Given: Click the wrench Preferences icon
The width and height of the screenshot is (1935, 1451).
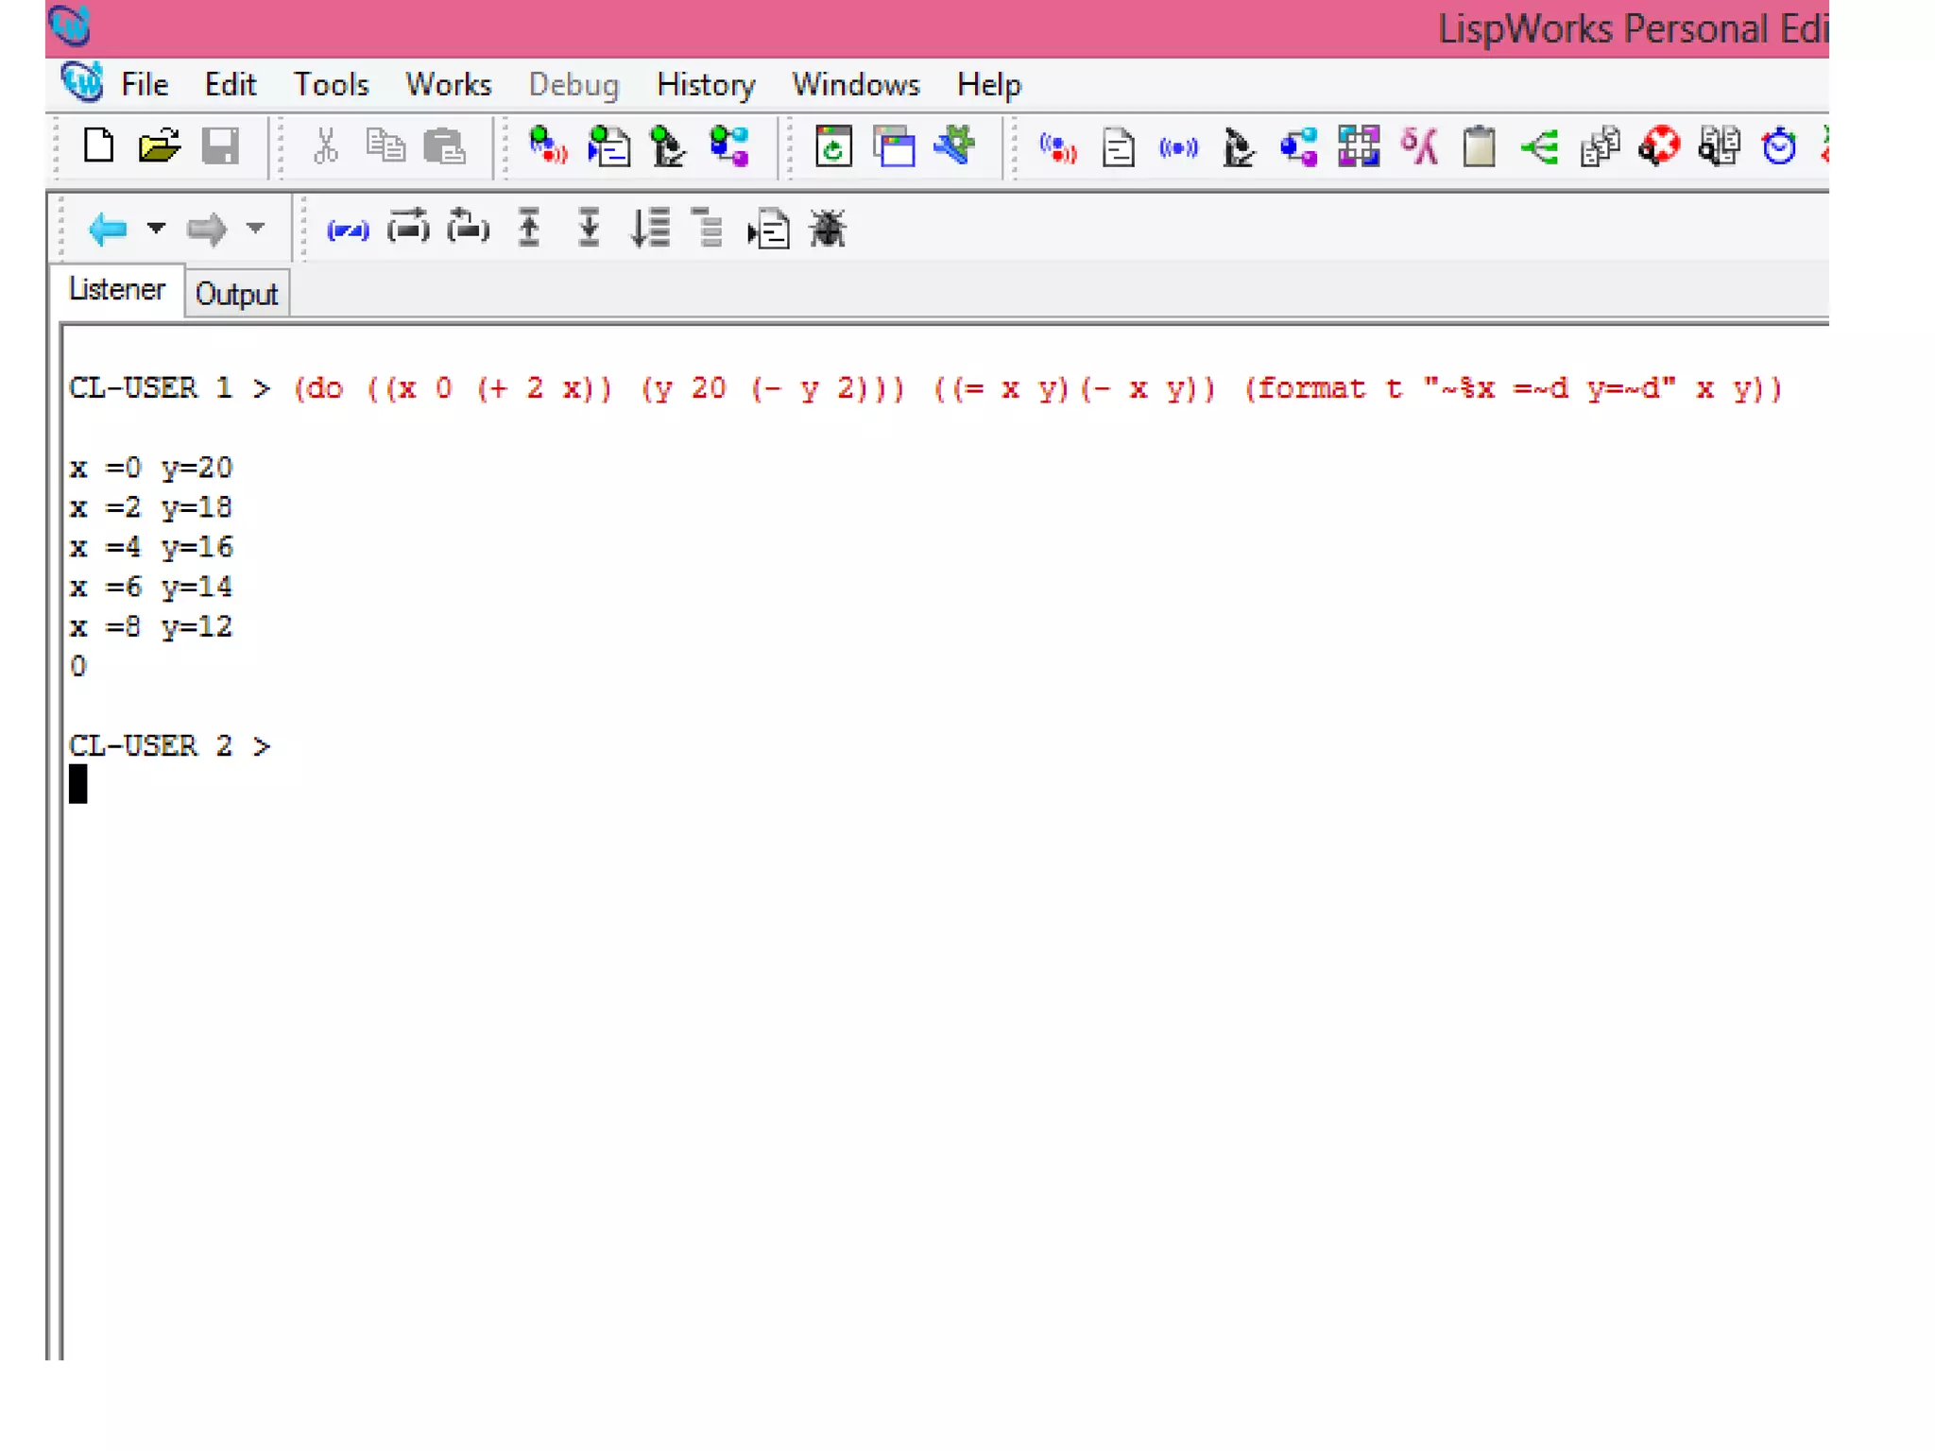Looking at the screenshot, I should point(955,146).
